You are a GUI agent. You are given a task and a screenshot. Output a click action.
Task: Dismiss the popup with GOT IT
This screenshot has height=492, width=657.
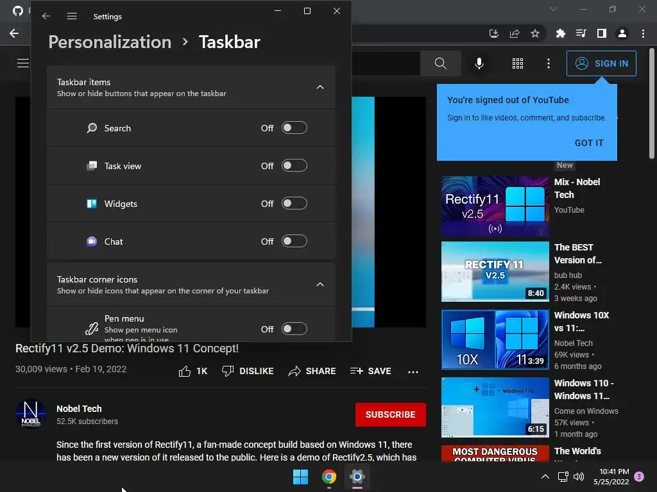pos(589,143)
